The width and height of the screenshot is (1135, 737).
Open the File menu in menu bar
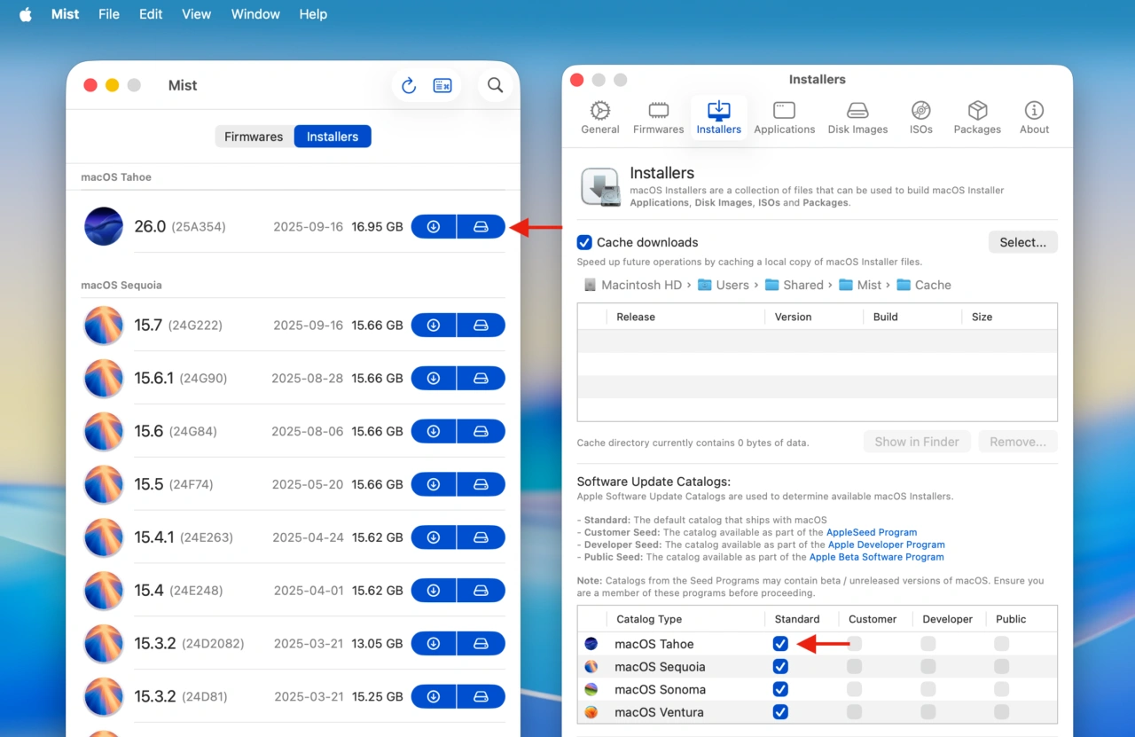click(x=109, y=14)
